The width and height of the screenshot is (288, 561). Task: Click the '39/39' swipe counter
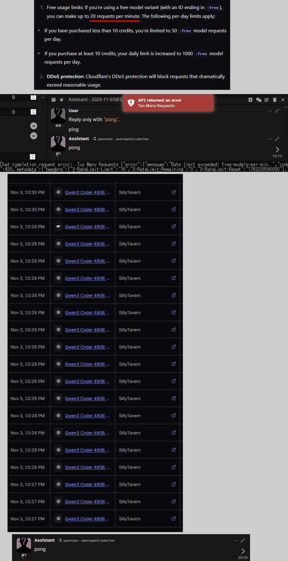pyautogui.click(x=243, y=558)
